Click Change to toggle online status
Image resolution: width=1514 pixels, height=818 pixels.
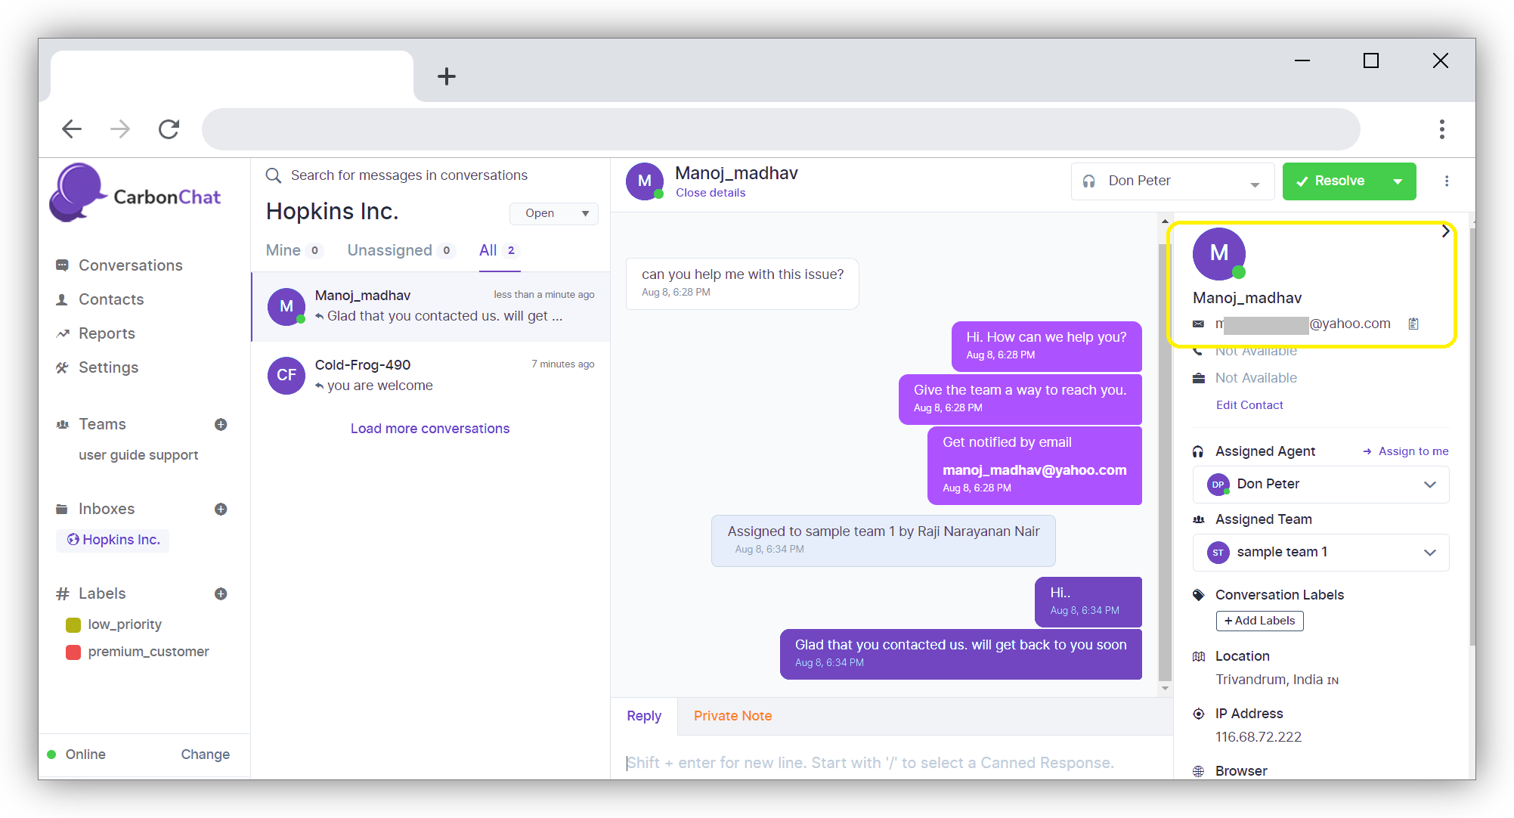pos(205,754)
